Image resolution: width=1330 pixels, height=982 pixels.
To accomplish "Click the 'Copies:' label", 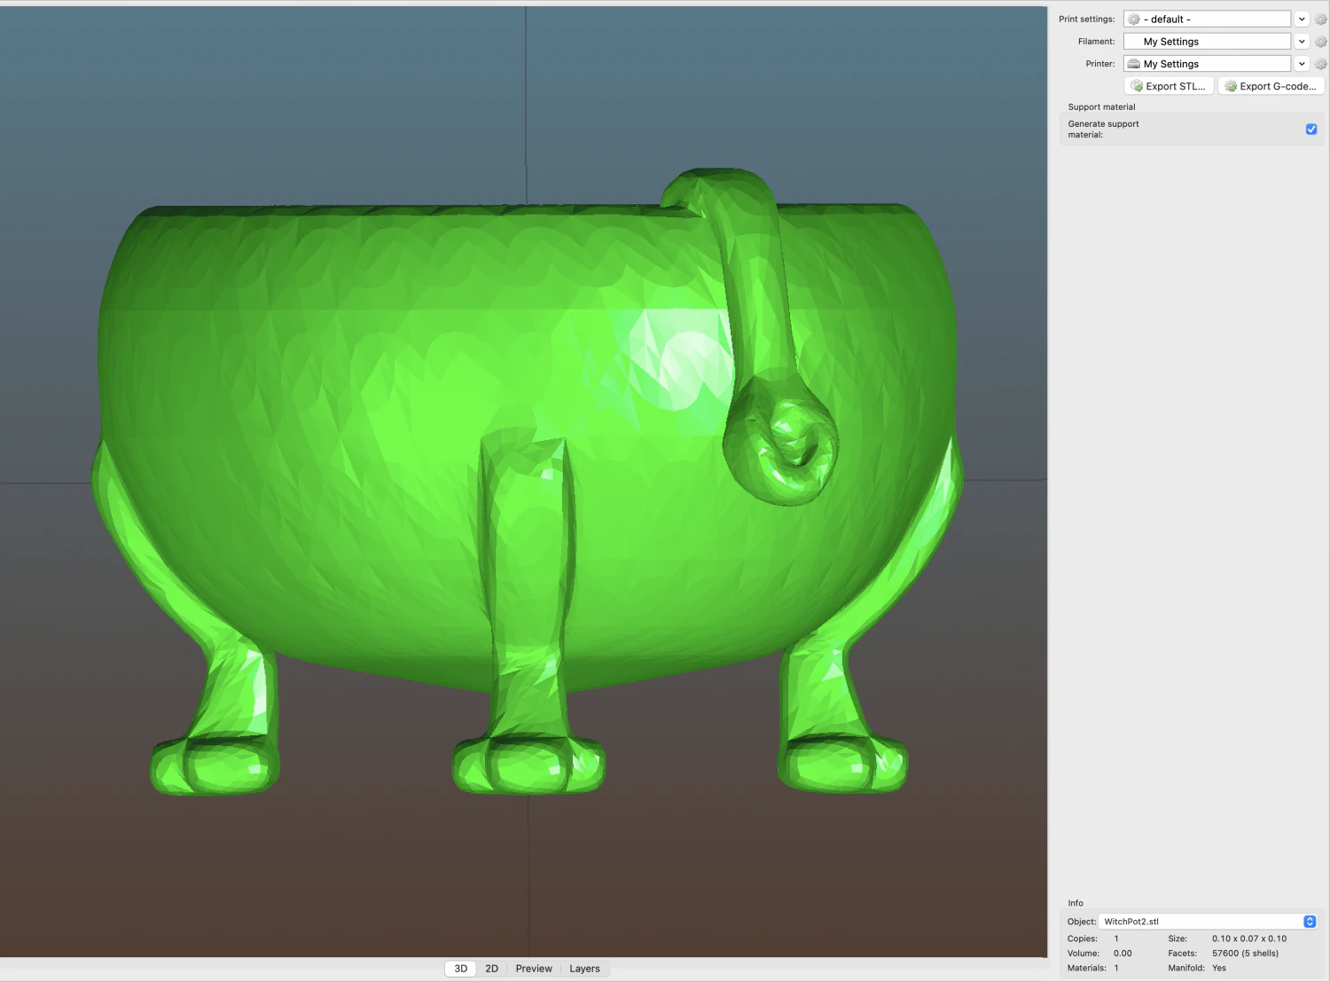I will [x=1083, y=939].
